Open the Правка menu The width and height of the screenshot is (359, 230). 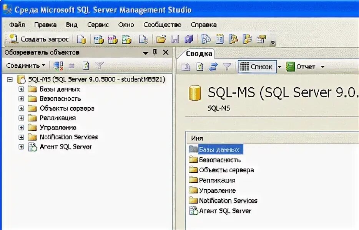pyautogui.click(x=45, y=25)
